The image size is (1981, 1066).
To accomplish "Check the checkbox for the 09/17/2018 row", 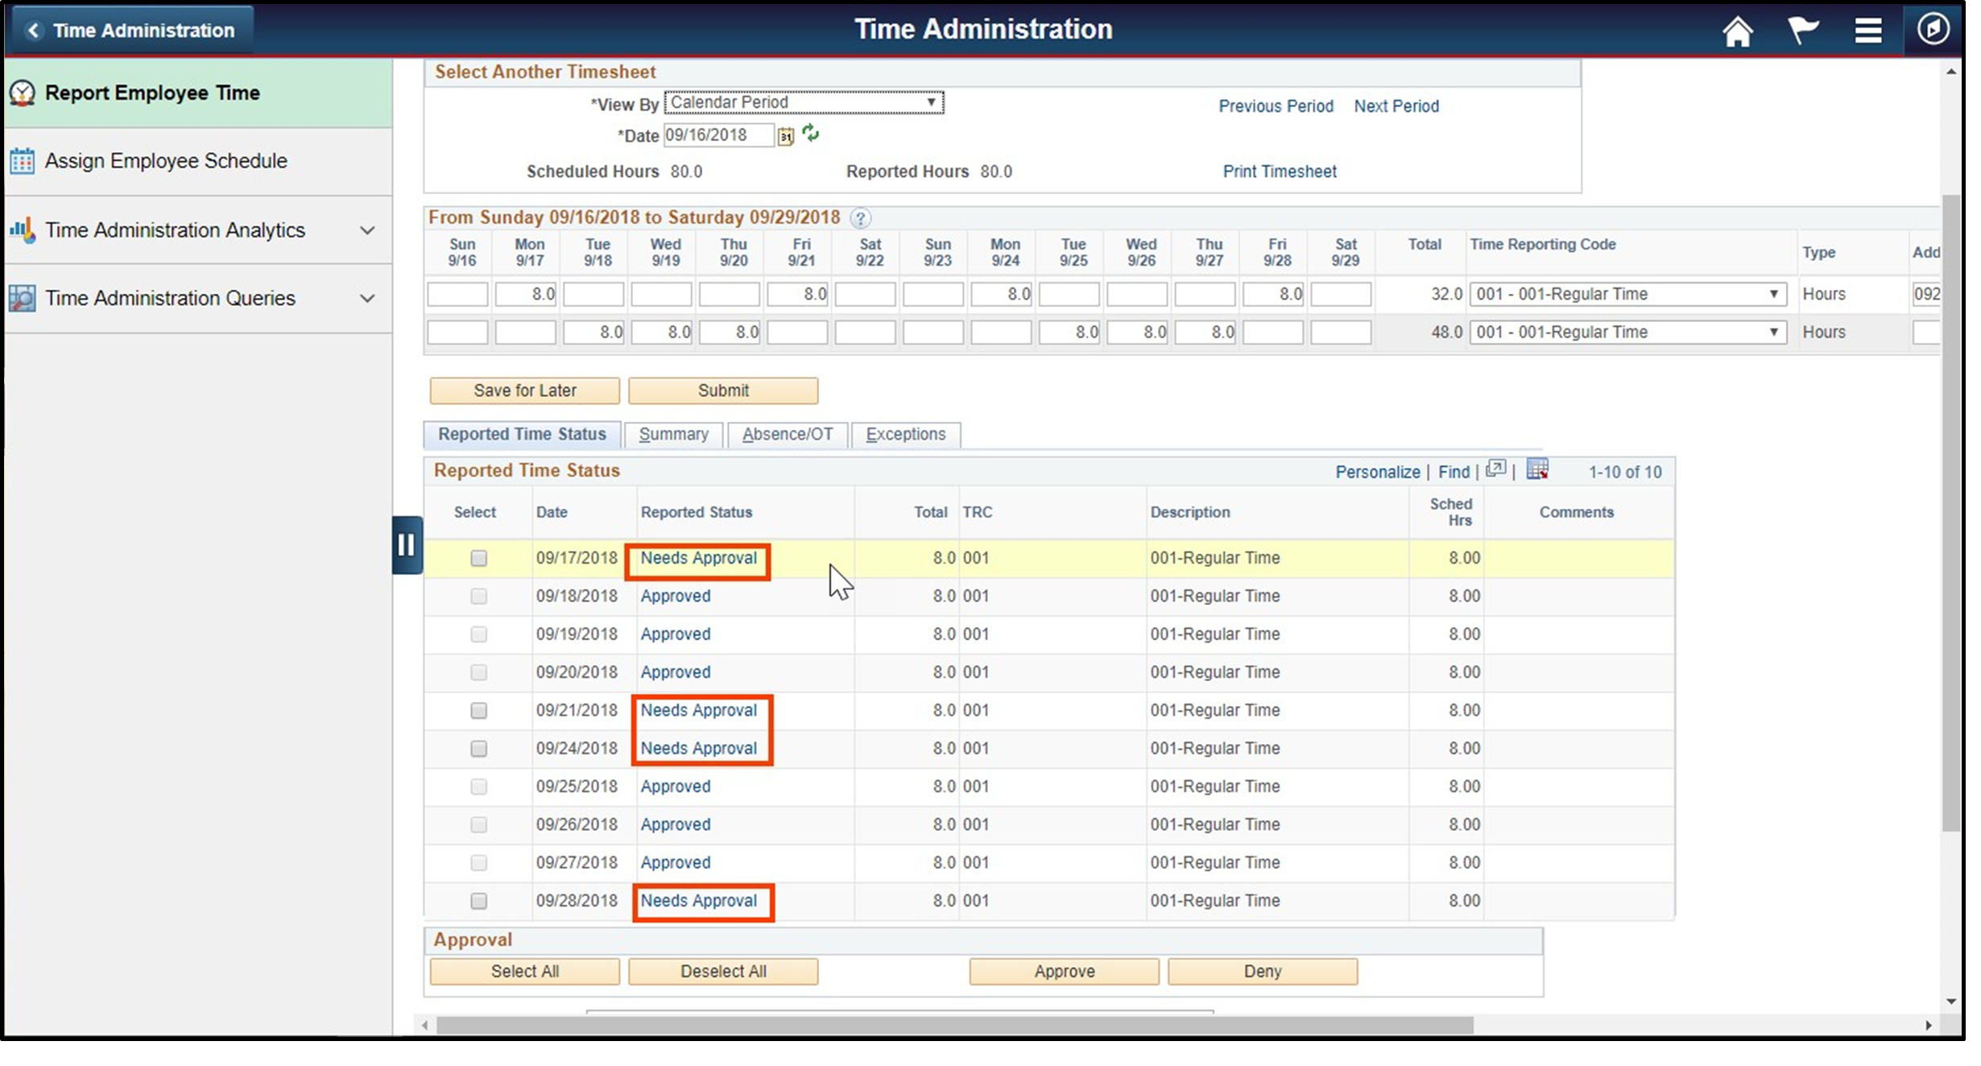I will pyautogui.click(x=479, y=557).
